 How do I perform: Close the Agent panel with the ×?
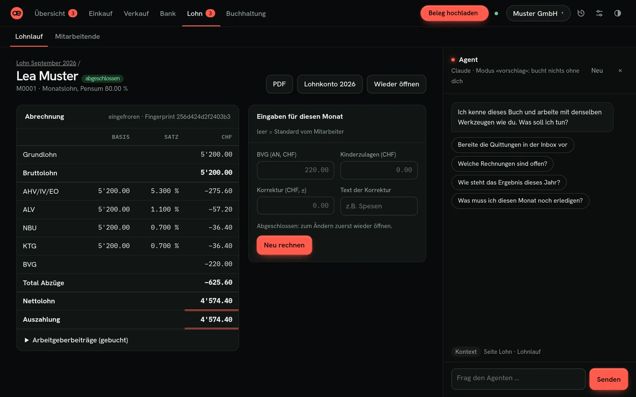(x=620, y=71)
